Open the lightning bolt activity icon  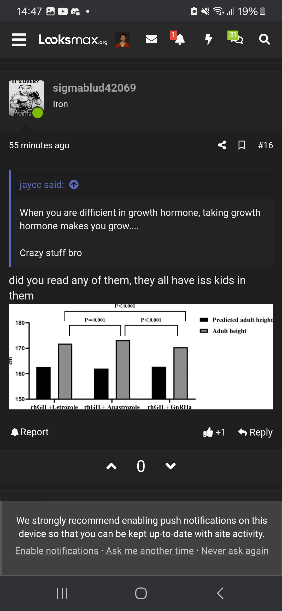pyautogui.click(x=208, y=39)
